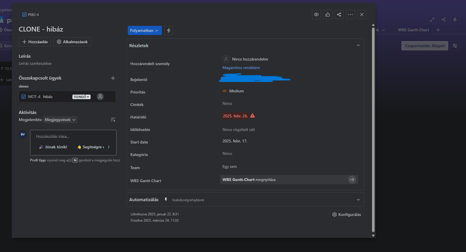Click Magamhoz rendelem link
Screen dimensions: 466x252
pos(241,68)
